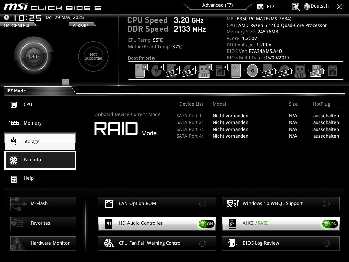Select legacy USB CD/DVD boot icon

(285, 71)
